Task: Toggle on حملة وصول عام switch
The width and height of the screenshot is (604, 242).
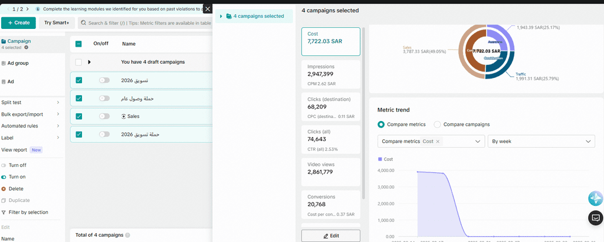Action: [104, 98]
